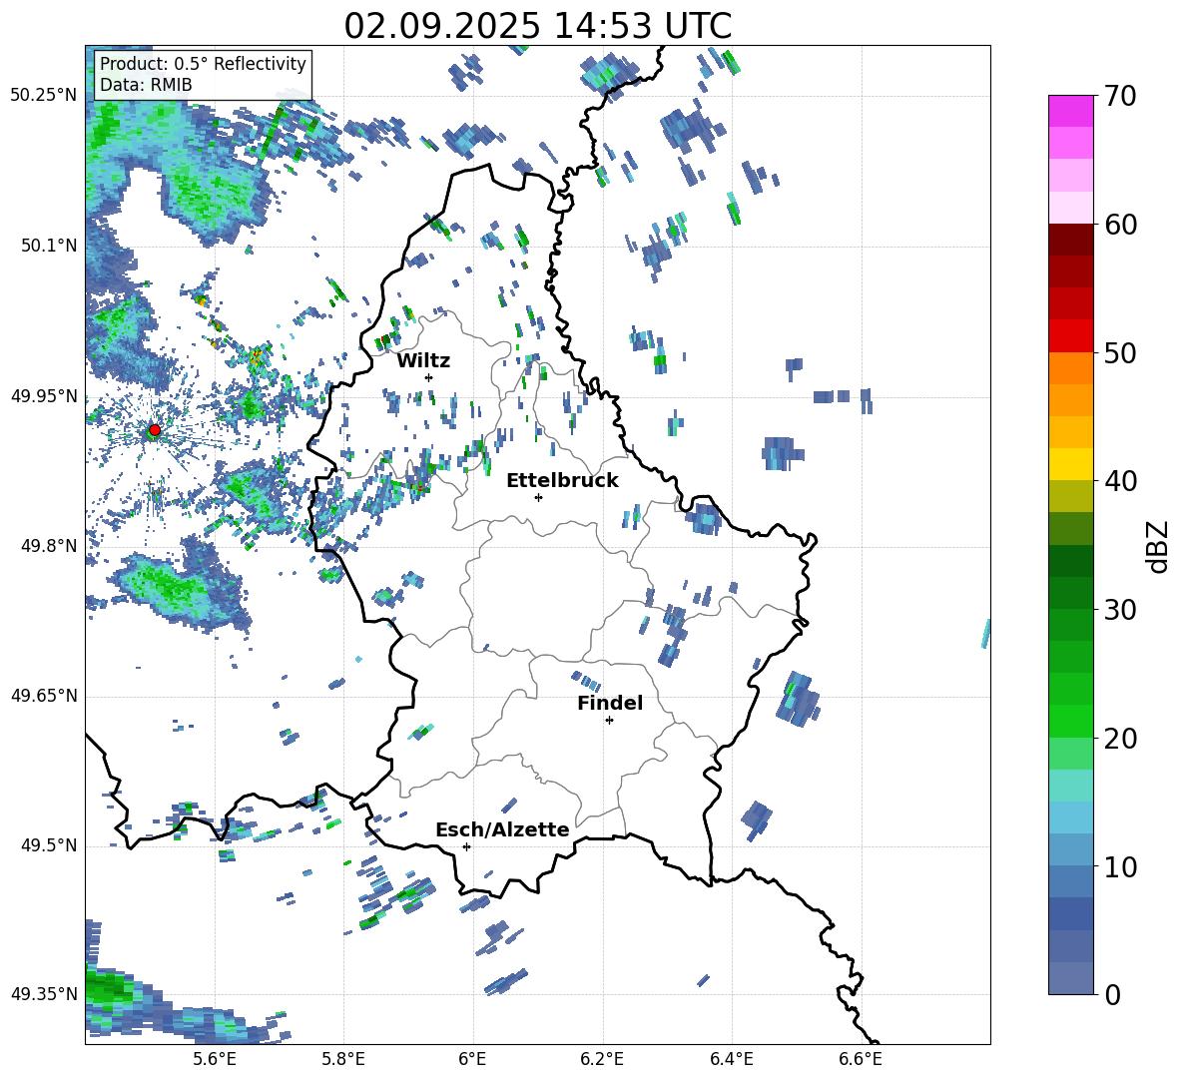Click the 49.35°N latitude label
1182x1079 pixels.
point(44,994)
